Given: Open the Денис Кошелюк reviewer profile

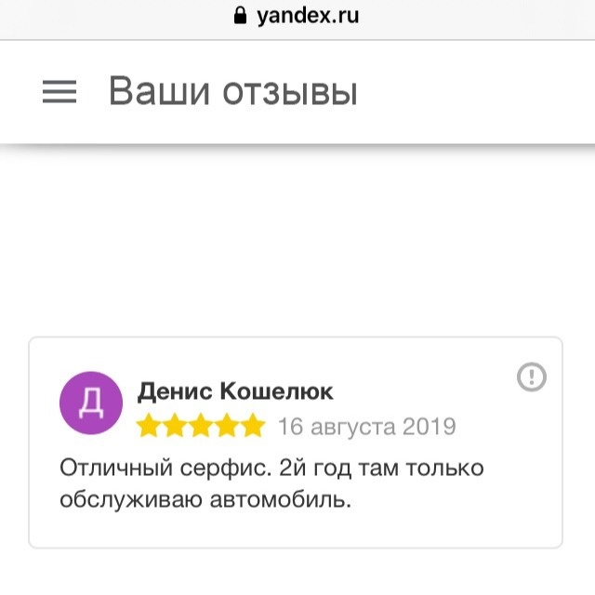Looking at the screenshot, I should coord(234,391).
